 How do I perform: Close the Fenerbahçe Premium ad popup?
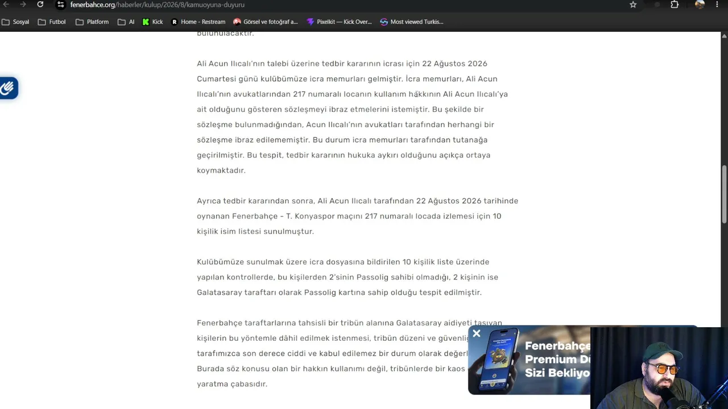[477, 333]
